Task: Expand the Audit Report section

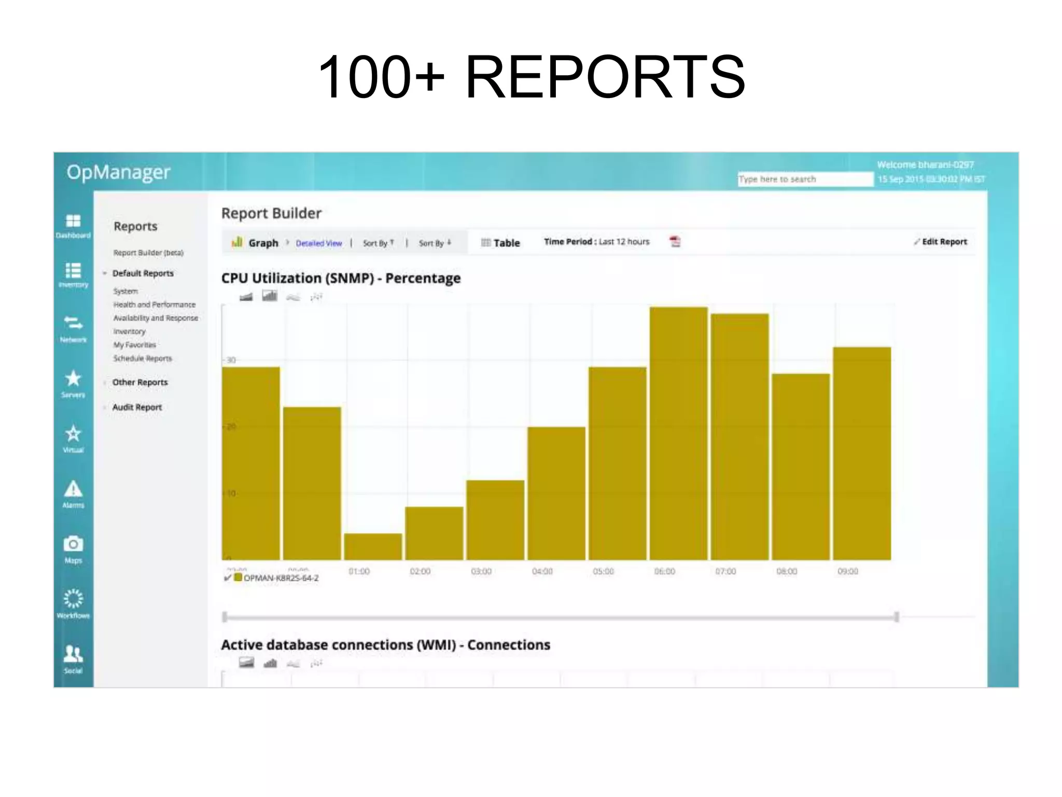Action: [x=105, y=407]
